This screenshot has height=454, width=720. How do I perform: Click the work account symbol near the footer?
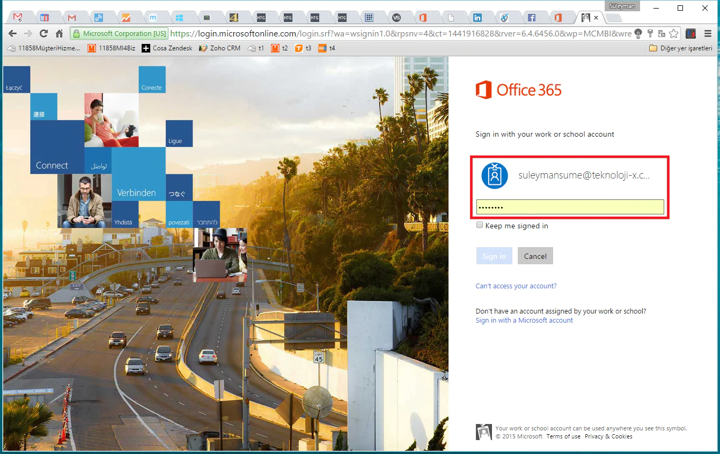point(483,431)
